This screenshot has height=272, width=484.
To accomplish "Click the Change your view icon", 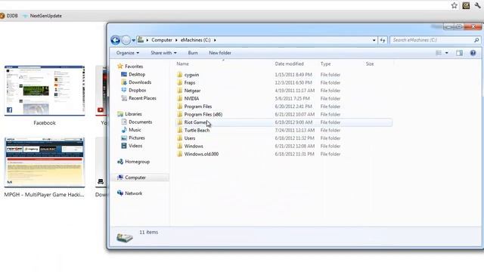I will click(439, 53).
